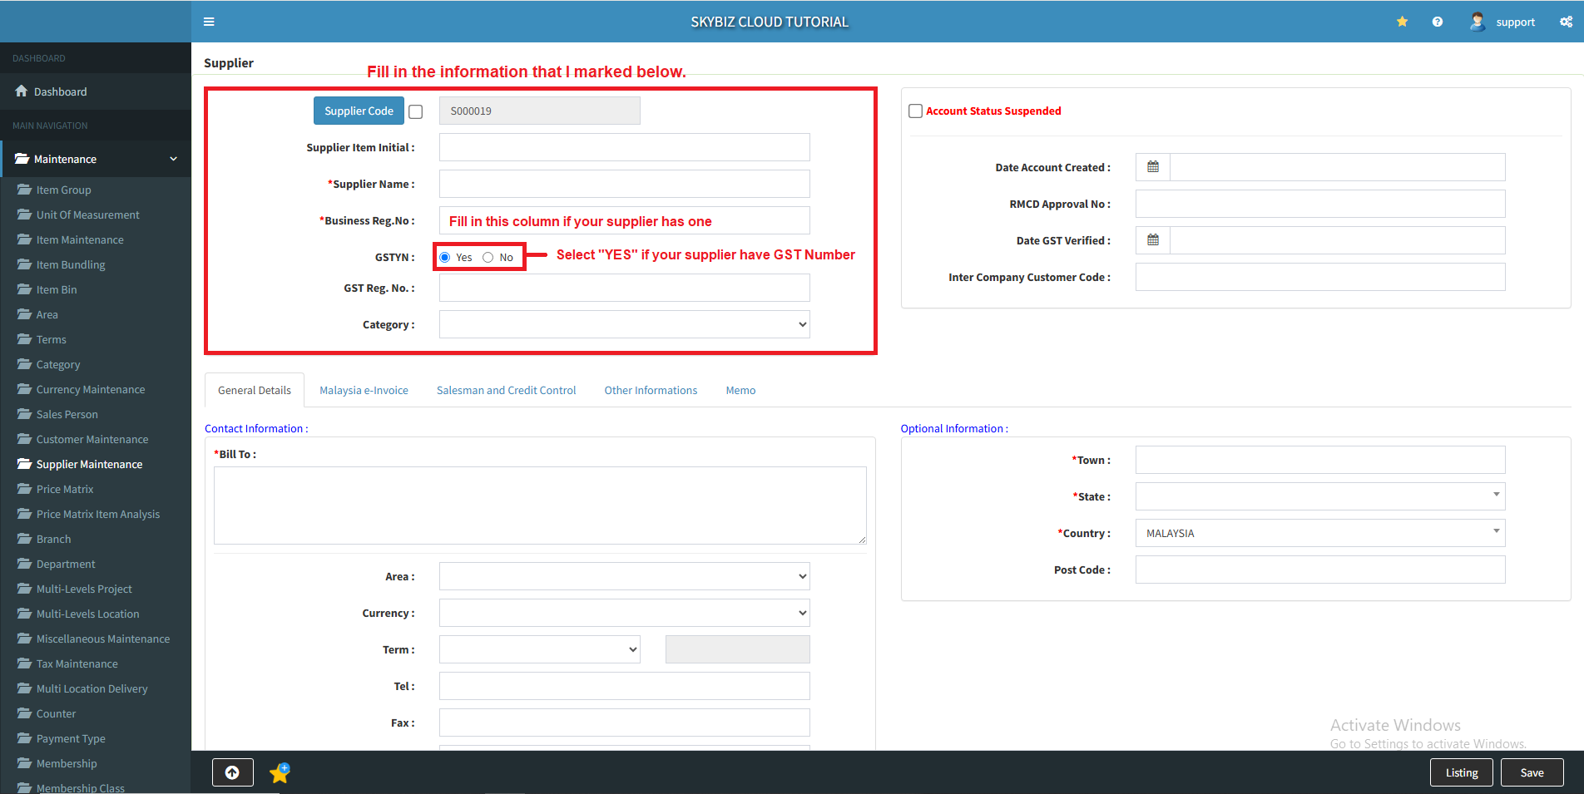Switch to the Malaysia e-Invoice tab

point(364,390)
